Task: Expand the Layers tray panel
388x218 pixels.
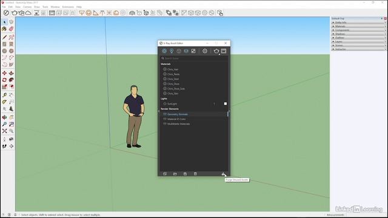Action: pyautogui.click(x=358, y=42)
